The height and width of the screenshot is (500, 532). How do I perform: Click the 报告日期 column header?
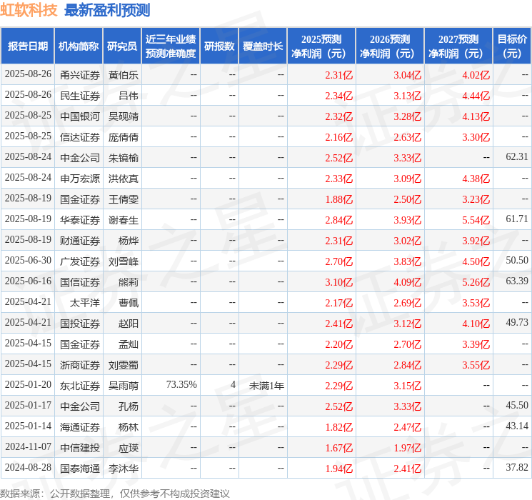tap(27, 46)
